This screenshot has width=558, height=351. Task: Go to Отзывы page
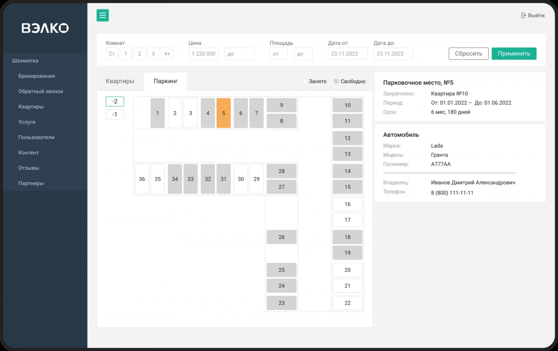pyautogui.click(x=29, y=168)
